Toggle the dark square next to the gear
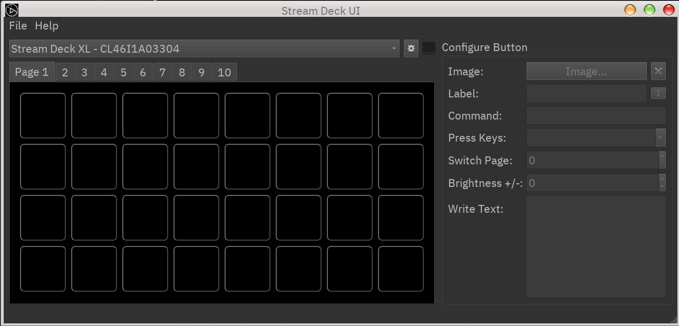The height and width of the screenshot is (326, 679). (x=429, y=48)
